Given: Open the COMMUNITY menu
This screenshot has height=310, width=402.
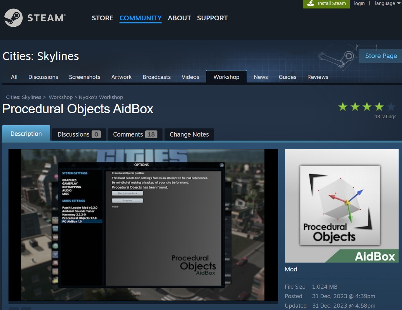Looking at the screenshot, I should [140, 18].
